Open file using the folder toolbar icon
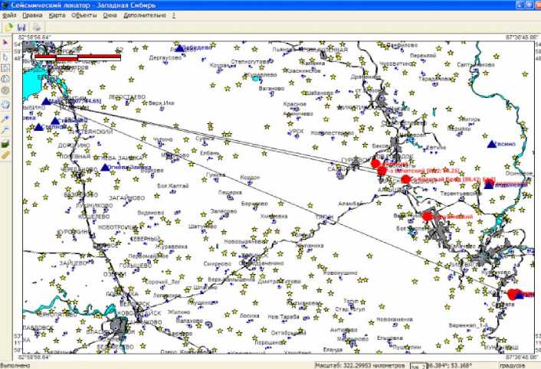Image resolution: width=541 pixels, height=369 pixels. (8, 27)
